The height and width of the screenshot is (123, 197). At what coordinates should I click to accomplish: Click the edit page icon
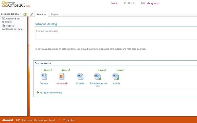coord(31,14)
